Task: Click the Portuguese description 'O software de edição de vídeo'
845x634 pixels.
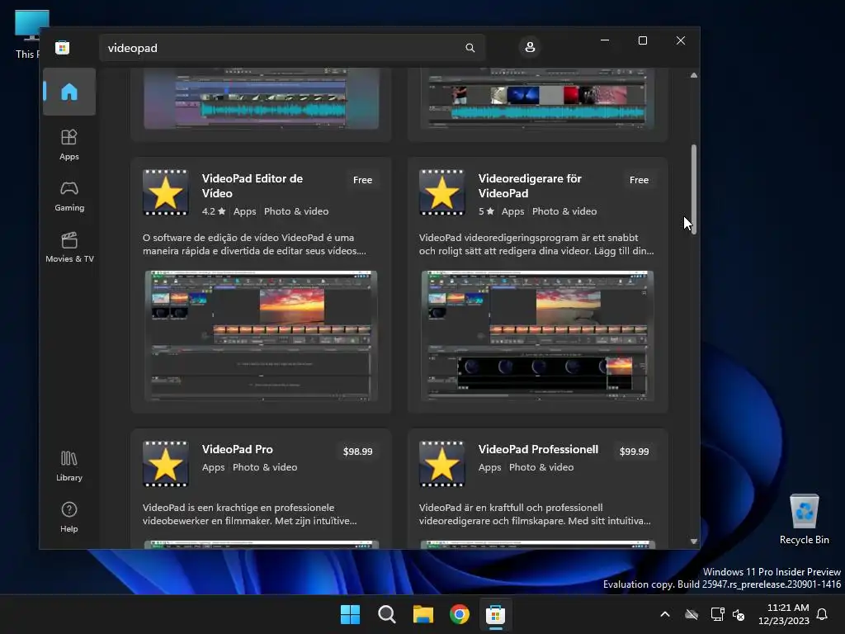Action: coord(254,244)
